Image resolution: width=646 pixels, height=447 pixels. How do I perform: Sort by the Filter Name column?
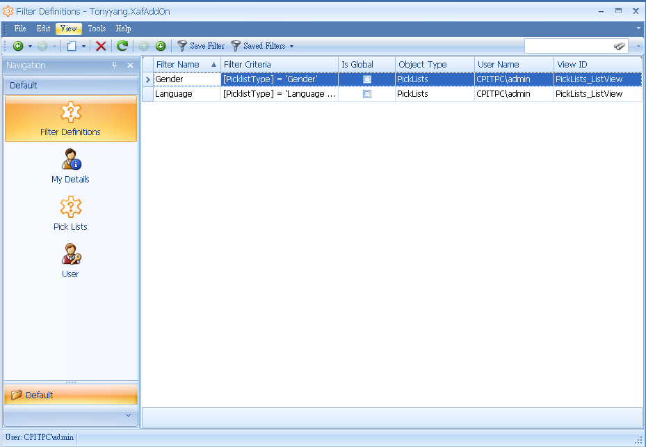pyautogui.click(x=186, y=64)
